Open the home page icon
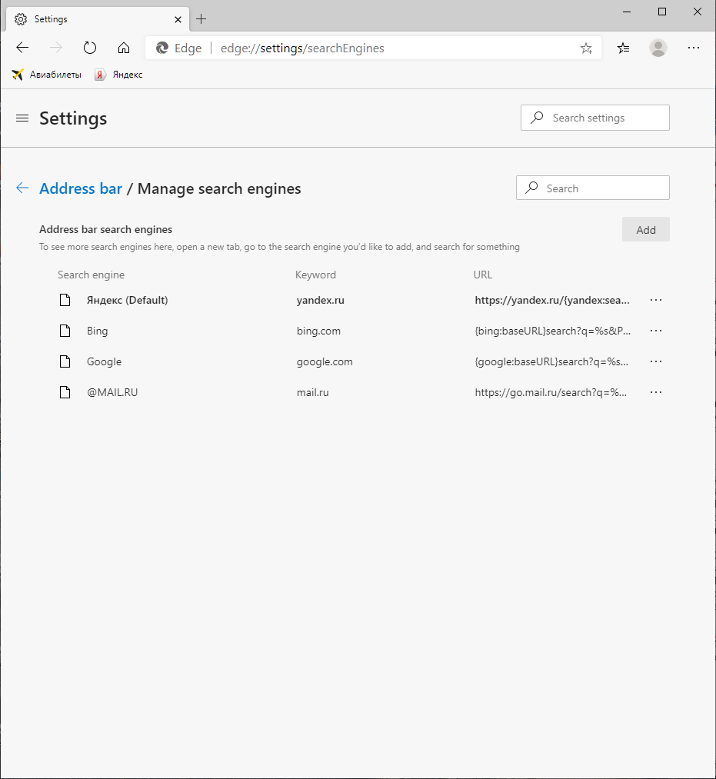716x779 pixels. coord(124,48)
